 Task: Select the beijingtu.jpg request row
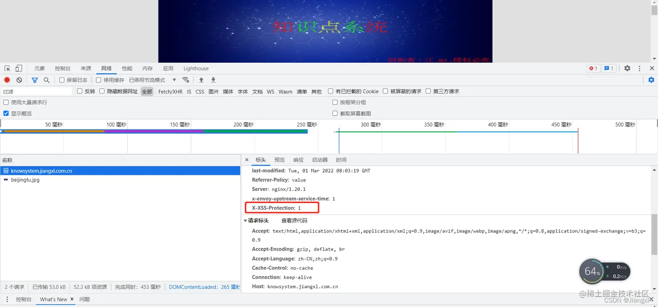(120, 180)
